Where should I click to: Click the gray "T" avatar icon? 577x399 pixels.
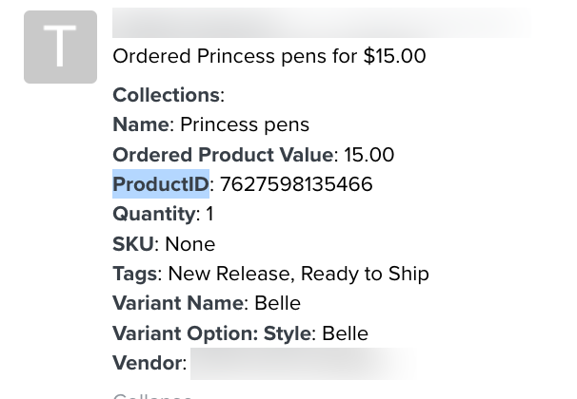click(60, 47)
